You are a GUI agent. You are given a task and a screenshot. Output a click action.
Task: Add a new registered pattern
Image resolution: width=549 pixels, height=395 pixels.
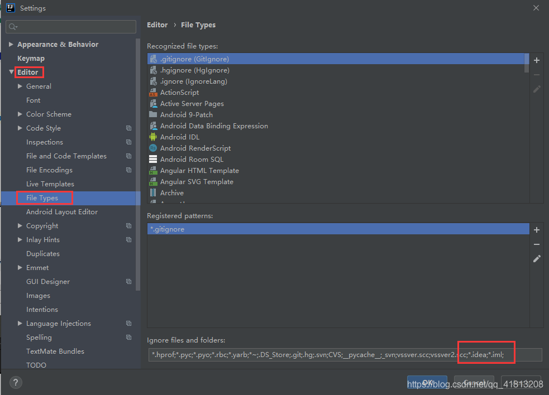point(536,230)
